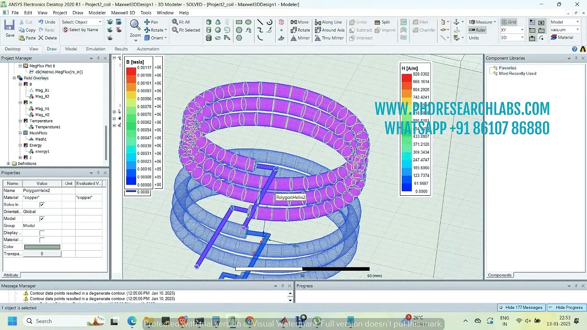
Task: Open the Maxwell 3D menu
Action: click(123, 13)
